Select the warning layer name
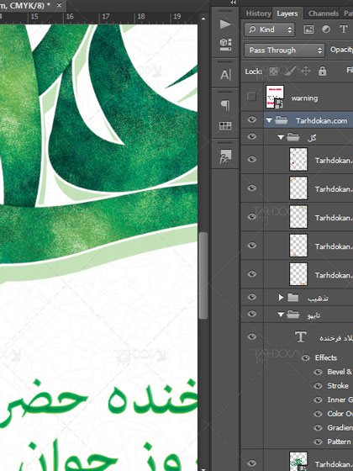The image size is (353, 471). (304, 98)
